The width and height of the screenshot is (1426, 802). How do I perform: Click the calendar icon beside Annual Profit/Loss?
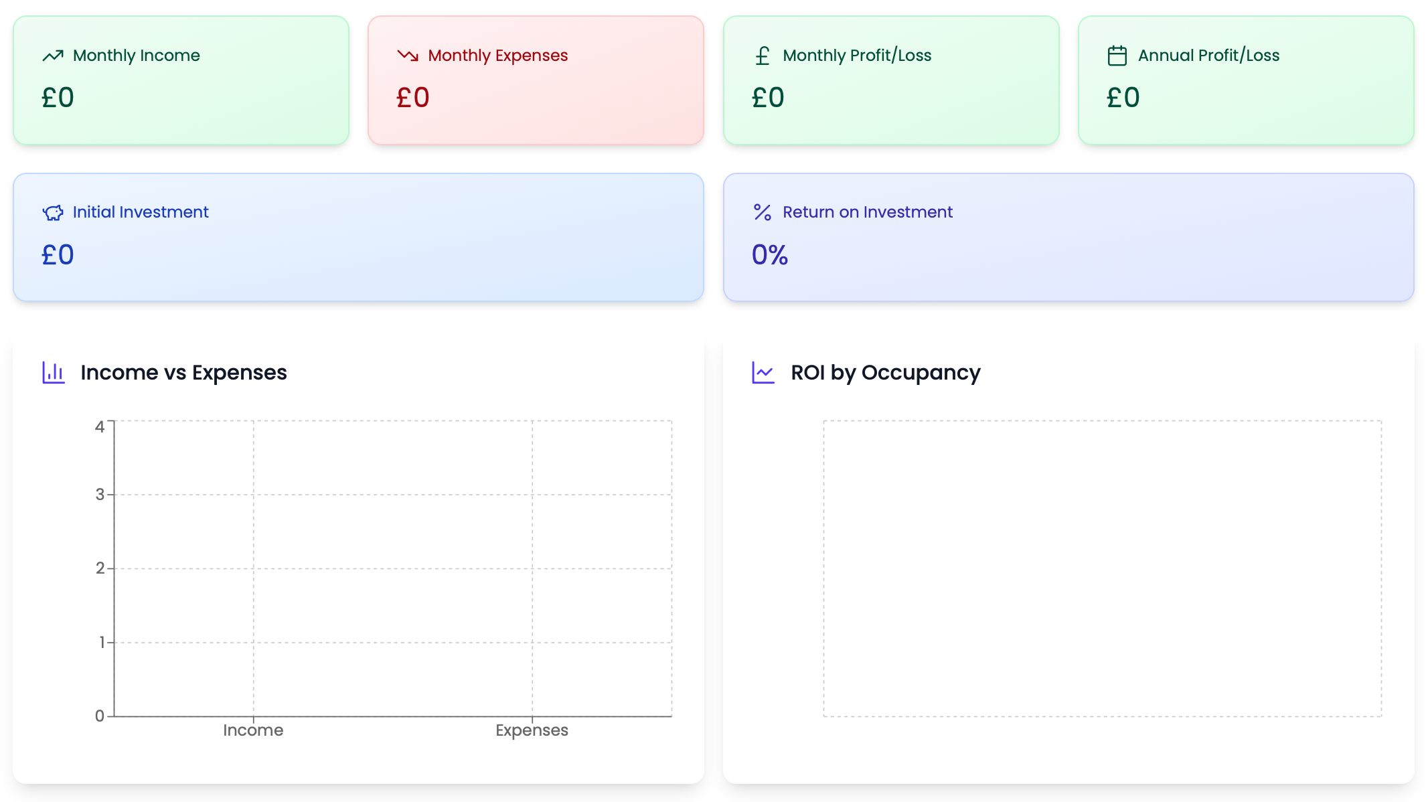pyautogui.click(x=1117, y=56)
